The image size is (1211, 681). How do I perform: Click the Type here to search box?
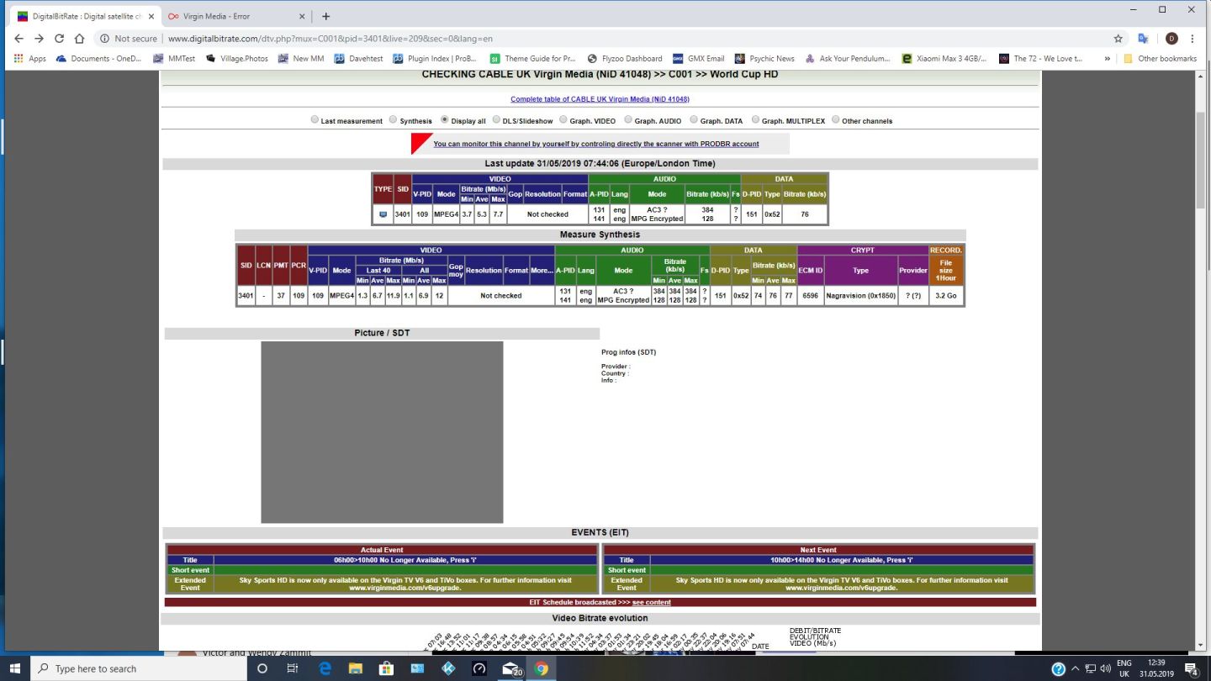(140, 668)
